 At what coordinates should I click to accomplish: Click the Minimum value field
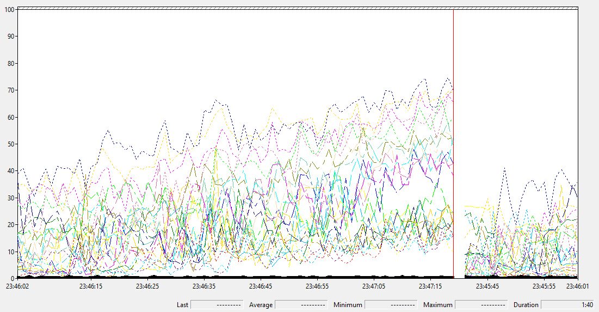(x=391, y=305)
